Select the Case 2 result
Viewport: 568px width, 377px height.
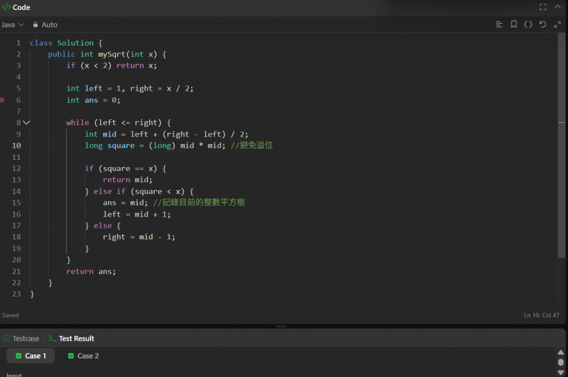(x=83, y=355)
